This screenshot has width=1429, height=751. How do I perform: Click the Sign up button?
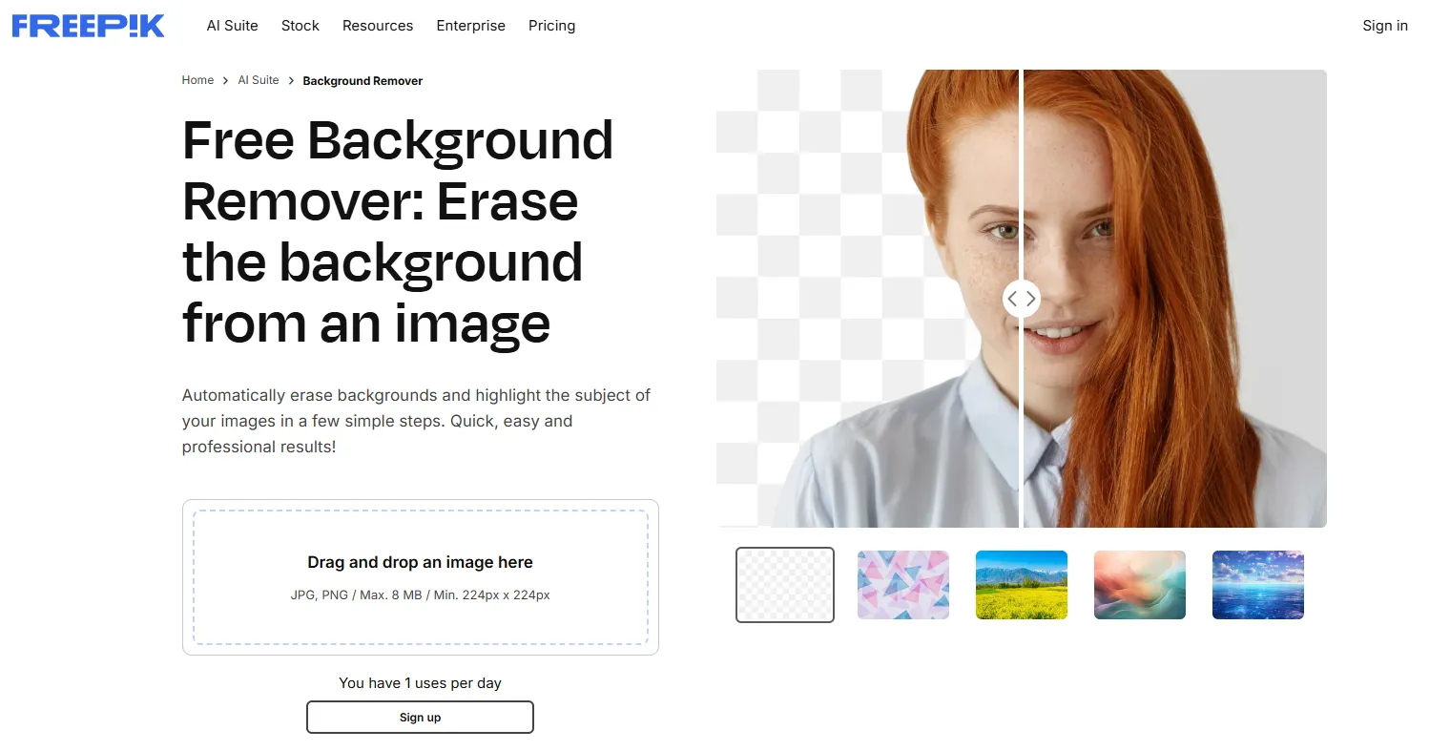point(420,718)
